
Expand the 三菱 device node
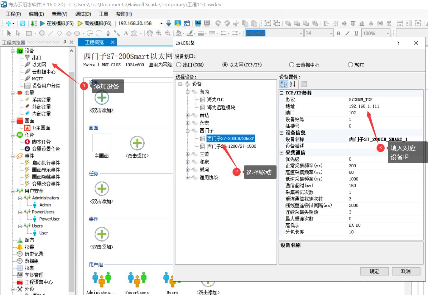point(188,154)
